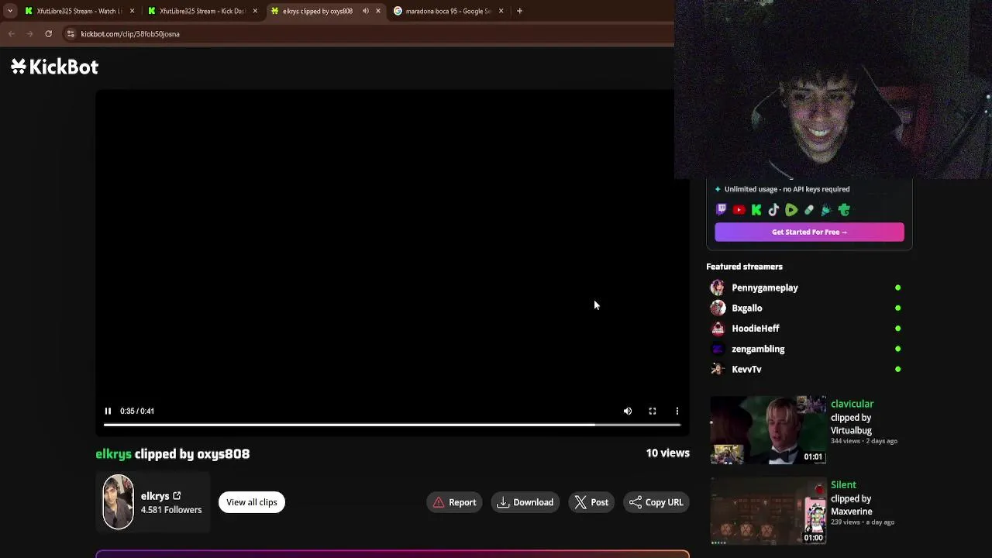Open elkrys external channel link icon
Viewport: 992px width, 558px height.
(x=177, y=495)
